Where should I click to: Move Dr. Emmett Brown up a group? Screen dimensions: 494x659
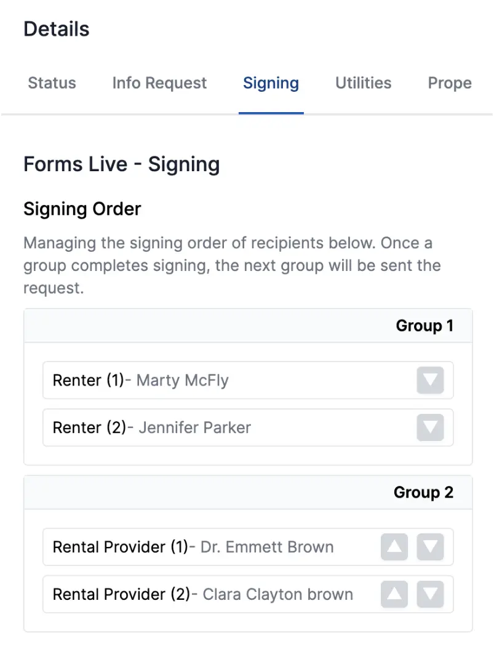coord(394,547)
